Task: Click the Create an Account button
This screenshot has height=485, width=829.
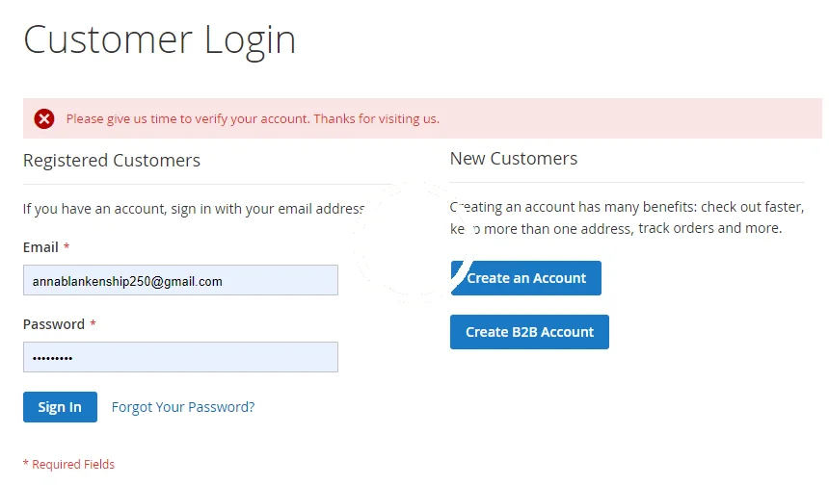Action: pyautogui.click(x=526, y=278)
